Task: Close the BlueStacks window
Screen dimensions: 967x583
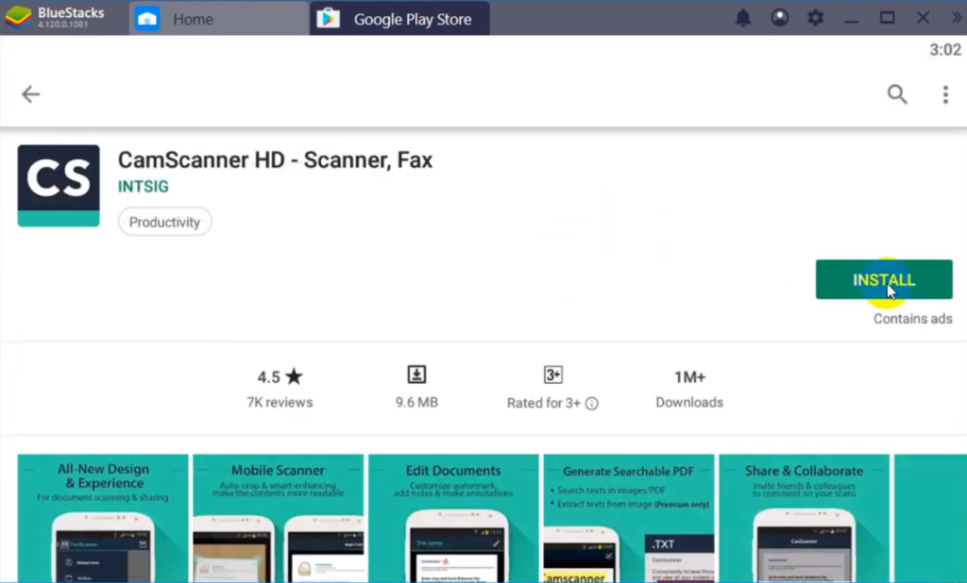Action: tap(923, 18)
